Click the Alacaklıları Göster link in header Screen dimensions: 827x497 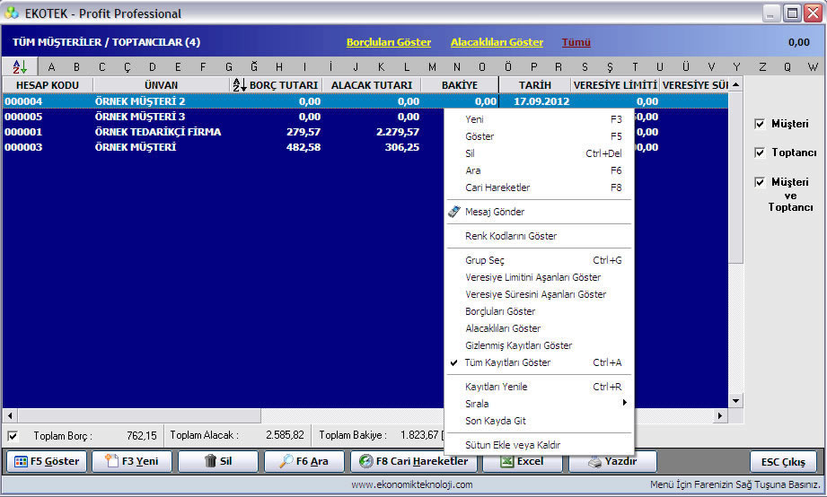coord(497,42)
